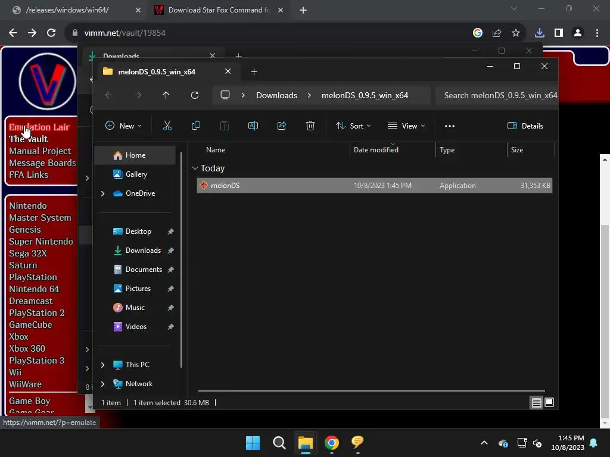
Task: Click Chrome icon in the taskbar
Action: click(331, 443)
